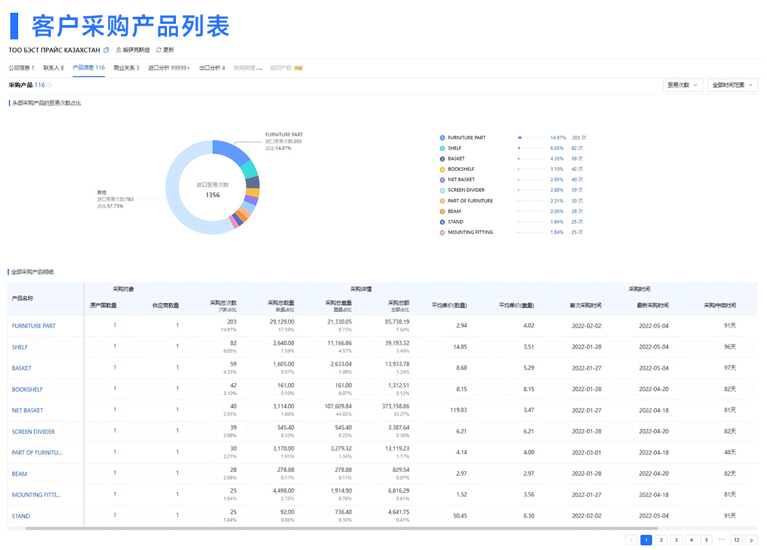Go to page 2
The height and width of the screenshot is (550, 767).
coord(661,540)
